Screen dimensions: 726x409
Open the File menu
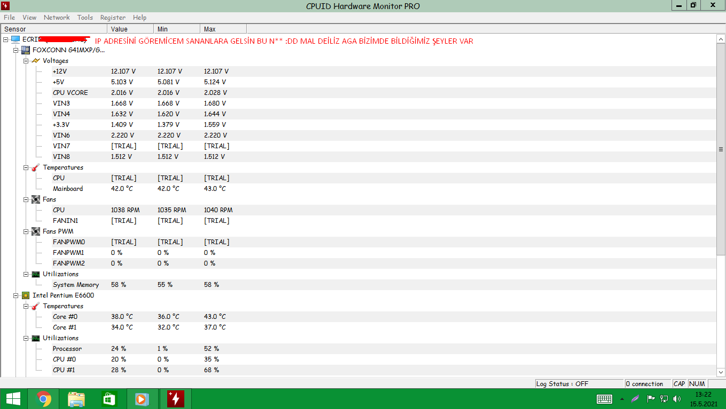pyautogui.click(x=9, y=18)
